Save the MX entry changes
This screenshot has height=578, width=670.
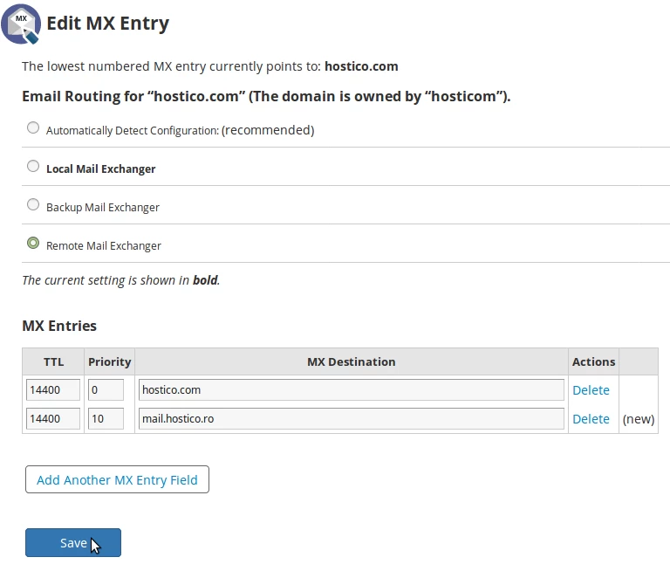[73, 542]
